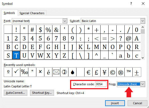149x108 pixels.
Task: Select the pound £ recent symbol
Action: (x=97, y=72)
